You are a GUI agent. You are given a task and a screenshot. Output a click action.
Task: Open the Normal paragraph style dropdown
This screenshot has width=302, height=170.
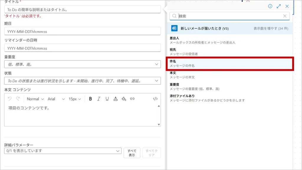pyautogui.click(x=35, y=99)
